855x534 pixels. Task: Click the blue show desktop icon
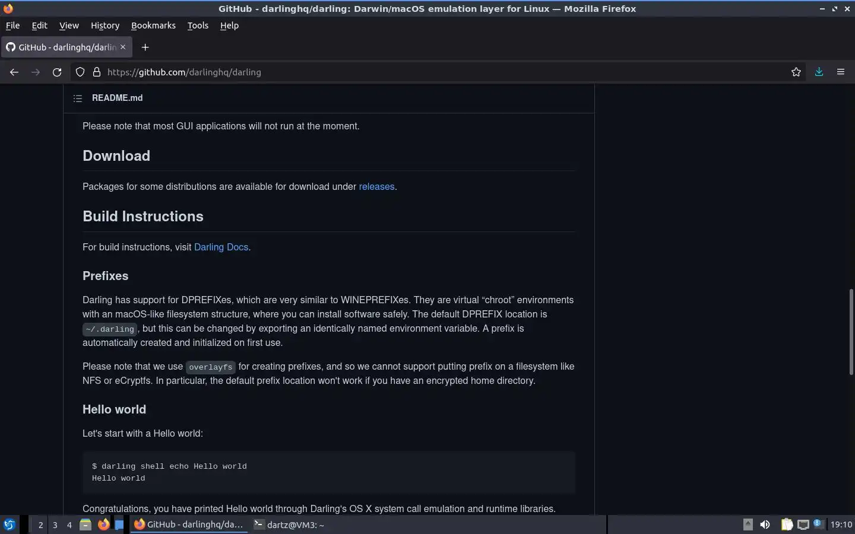pos(119,525)
